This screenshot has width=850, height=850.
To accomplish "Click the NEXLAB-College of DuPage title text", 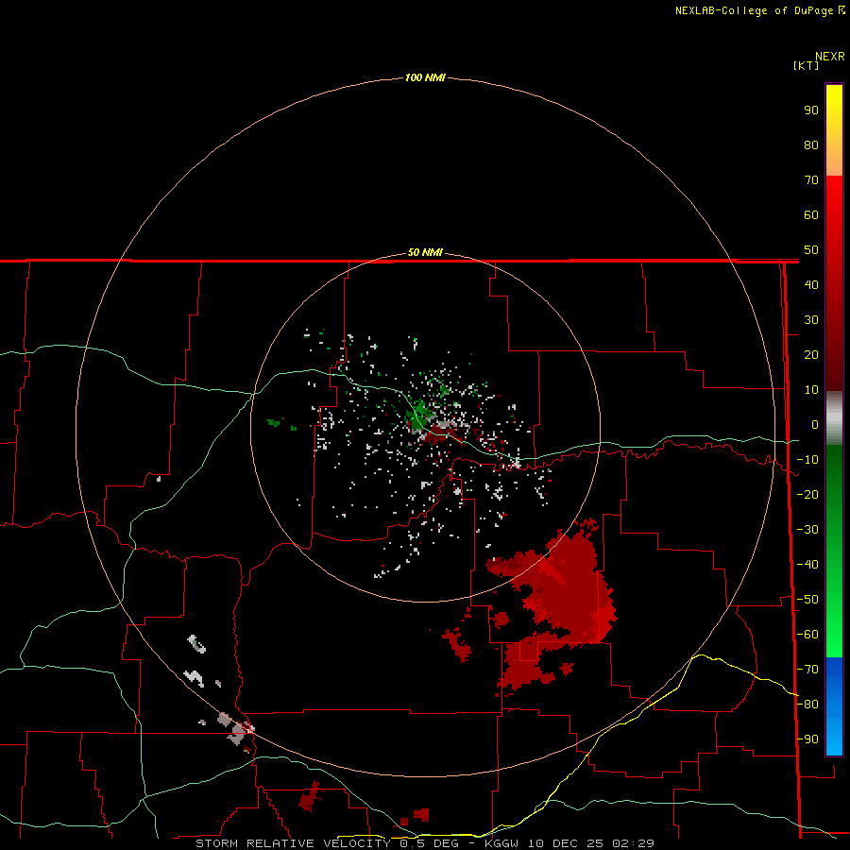I will 754,10.
